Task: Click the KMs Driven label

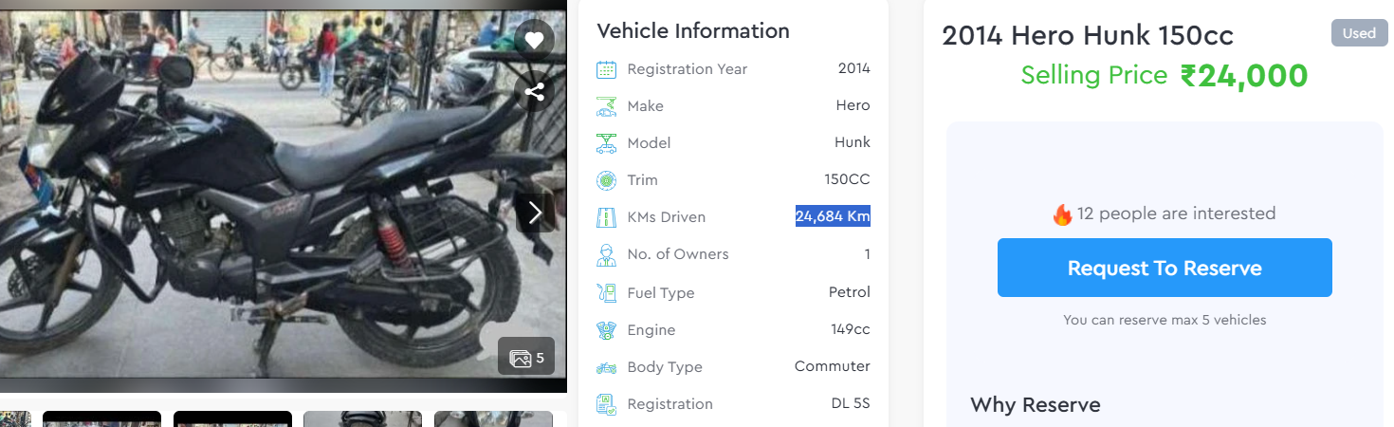Action: tap(667, 217)
